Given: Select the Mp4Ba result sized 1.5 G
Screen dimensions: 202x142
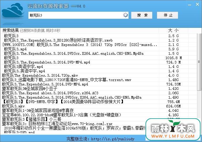Looking at the screenshot, I should 74,54.
